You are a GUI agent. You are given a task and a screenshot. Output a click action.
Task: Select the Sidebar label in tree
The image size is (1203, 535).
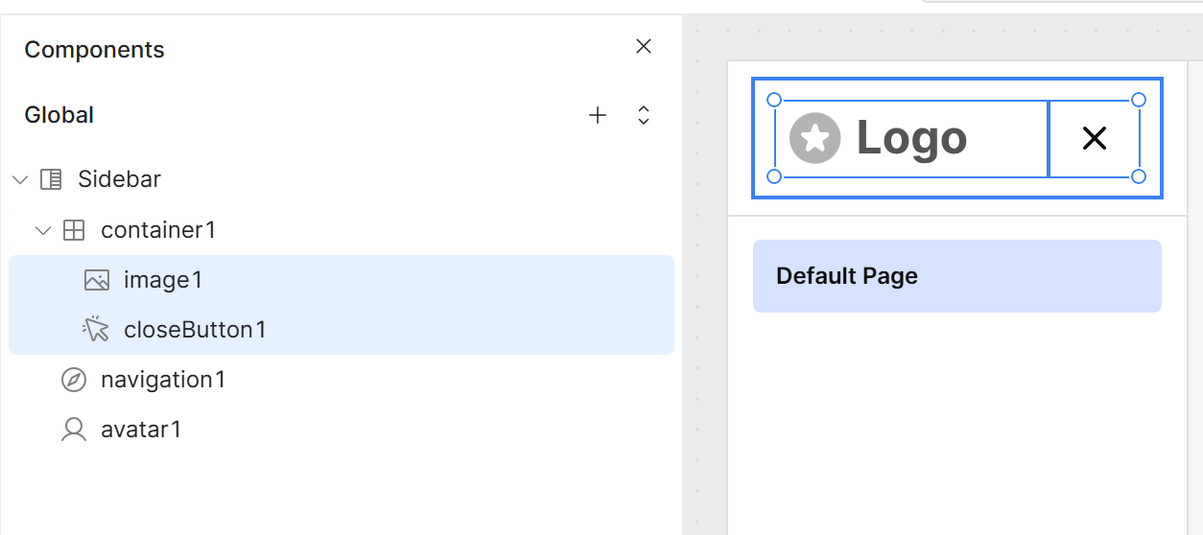119,179
